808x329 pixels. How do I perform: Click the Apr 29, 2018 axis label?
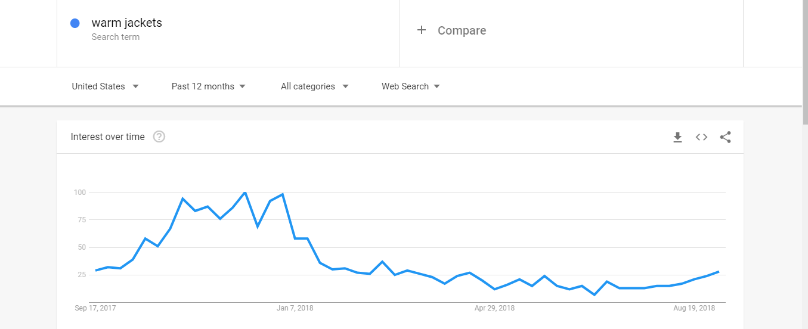[494, 308]
